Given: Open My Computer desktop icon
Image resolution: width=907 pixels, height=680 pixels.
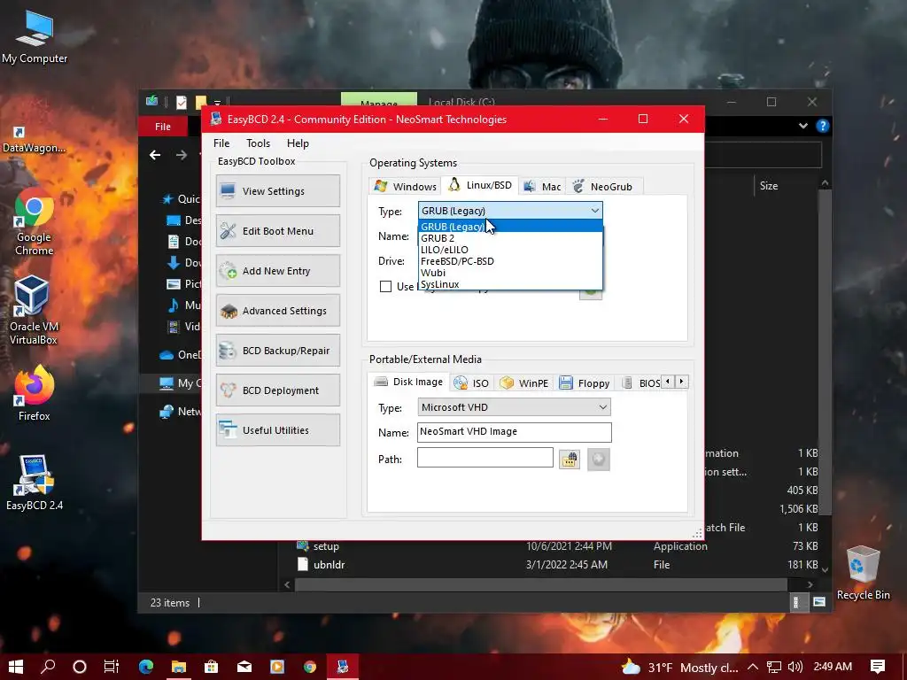Looking at the screenshot, I should (x=35, y=37).
